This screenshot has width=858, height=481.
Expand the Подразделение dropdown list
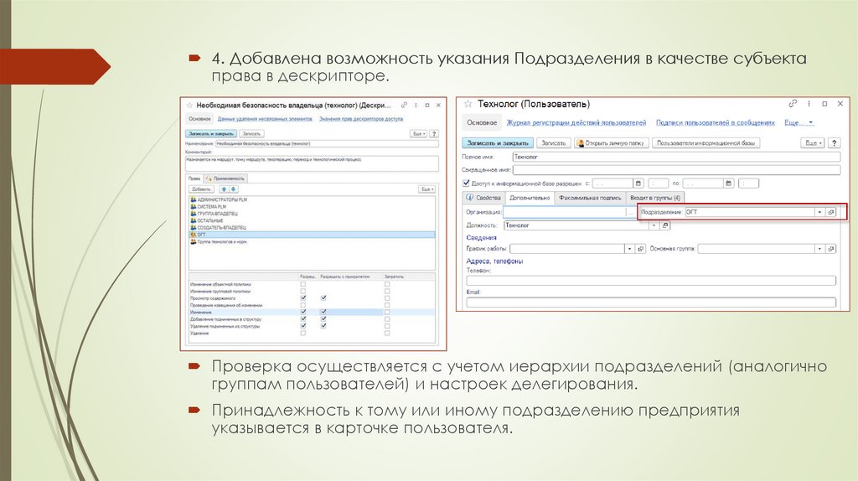click(819, 212)
